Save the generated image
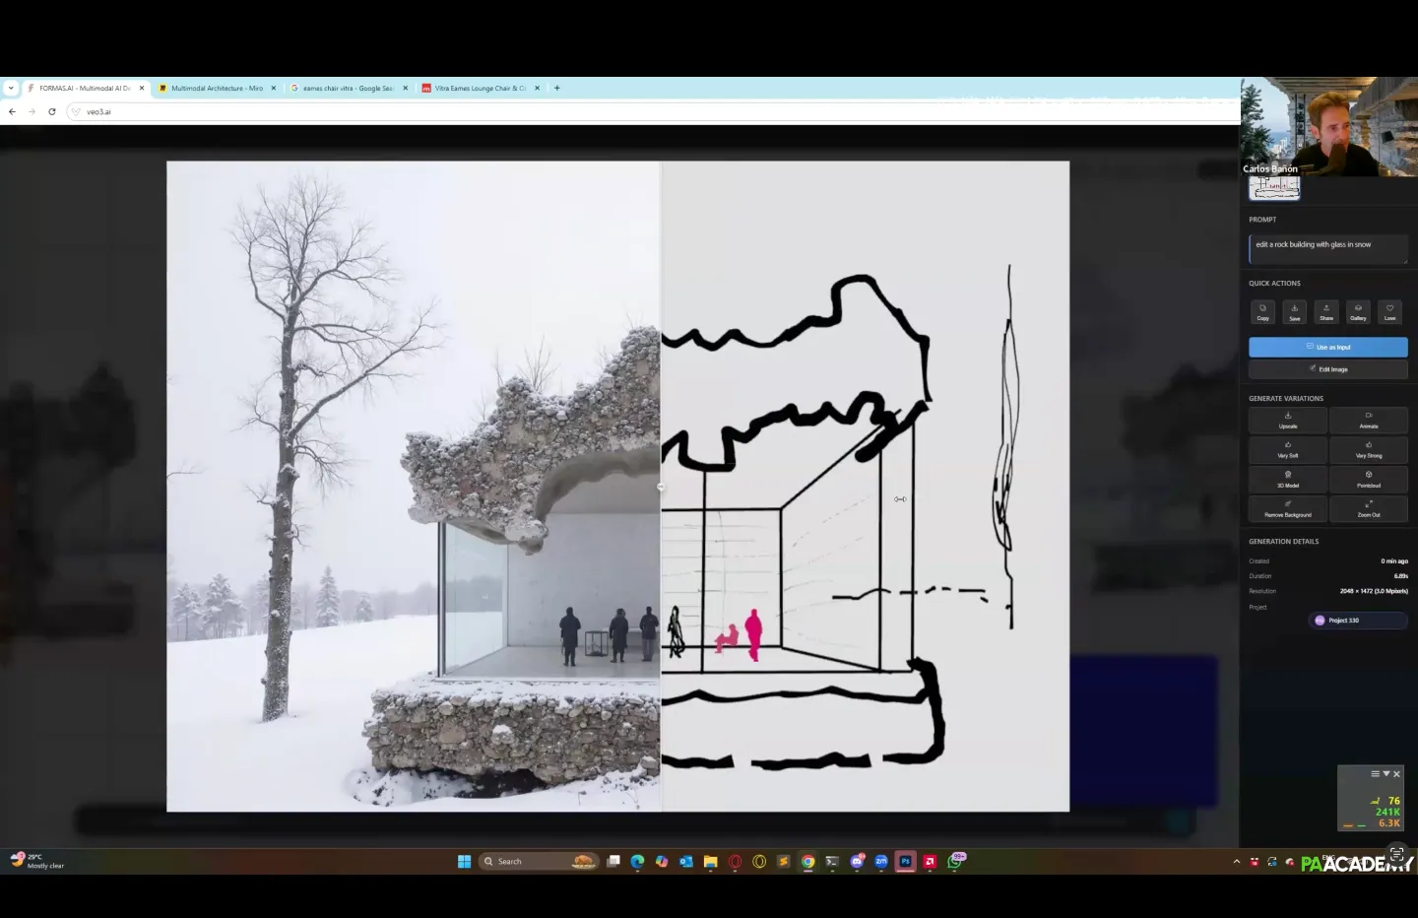 point(1294,311)
